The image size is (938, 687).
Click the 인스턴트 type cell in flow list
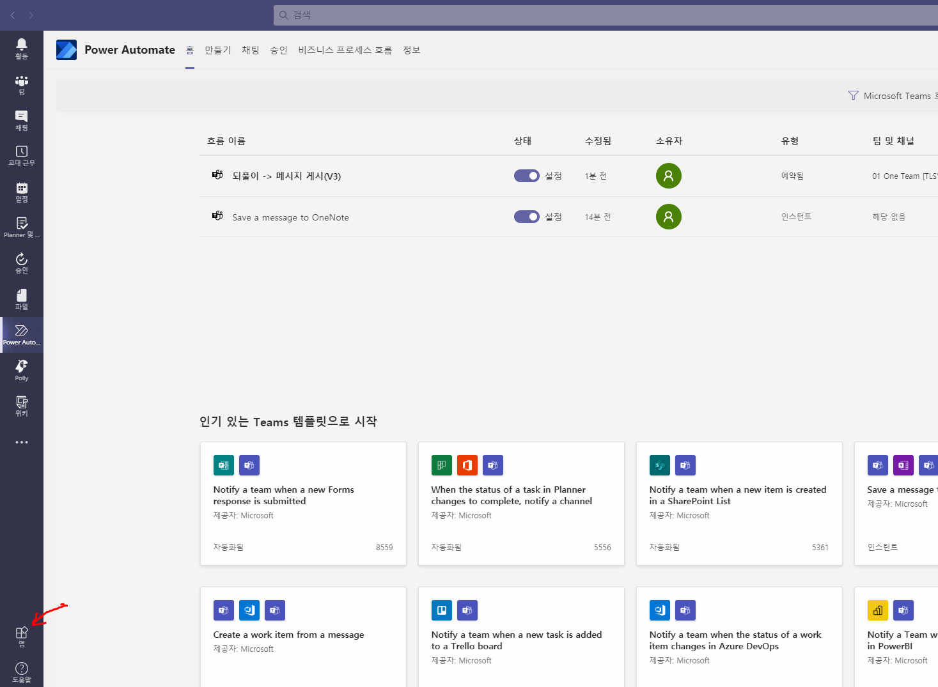click(x=797, y=217)
